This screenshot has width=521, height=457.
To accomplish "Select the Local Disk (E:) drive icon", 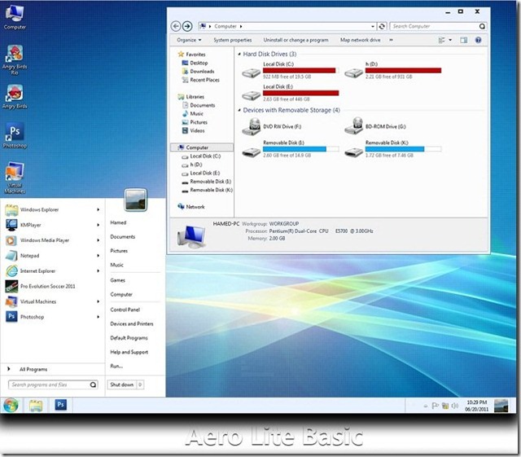I will click(x=251, y=95).
